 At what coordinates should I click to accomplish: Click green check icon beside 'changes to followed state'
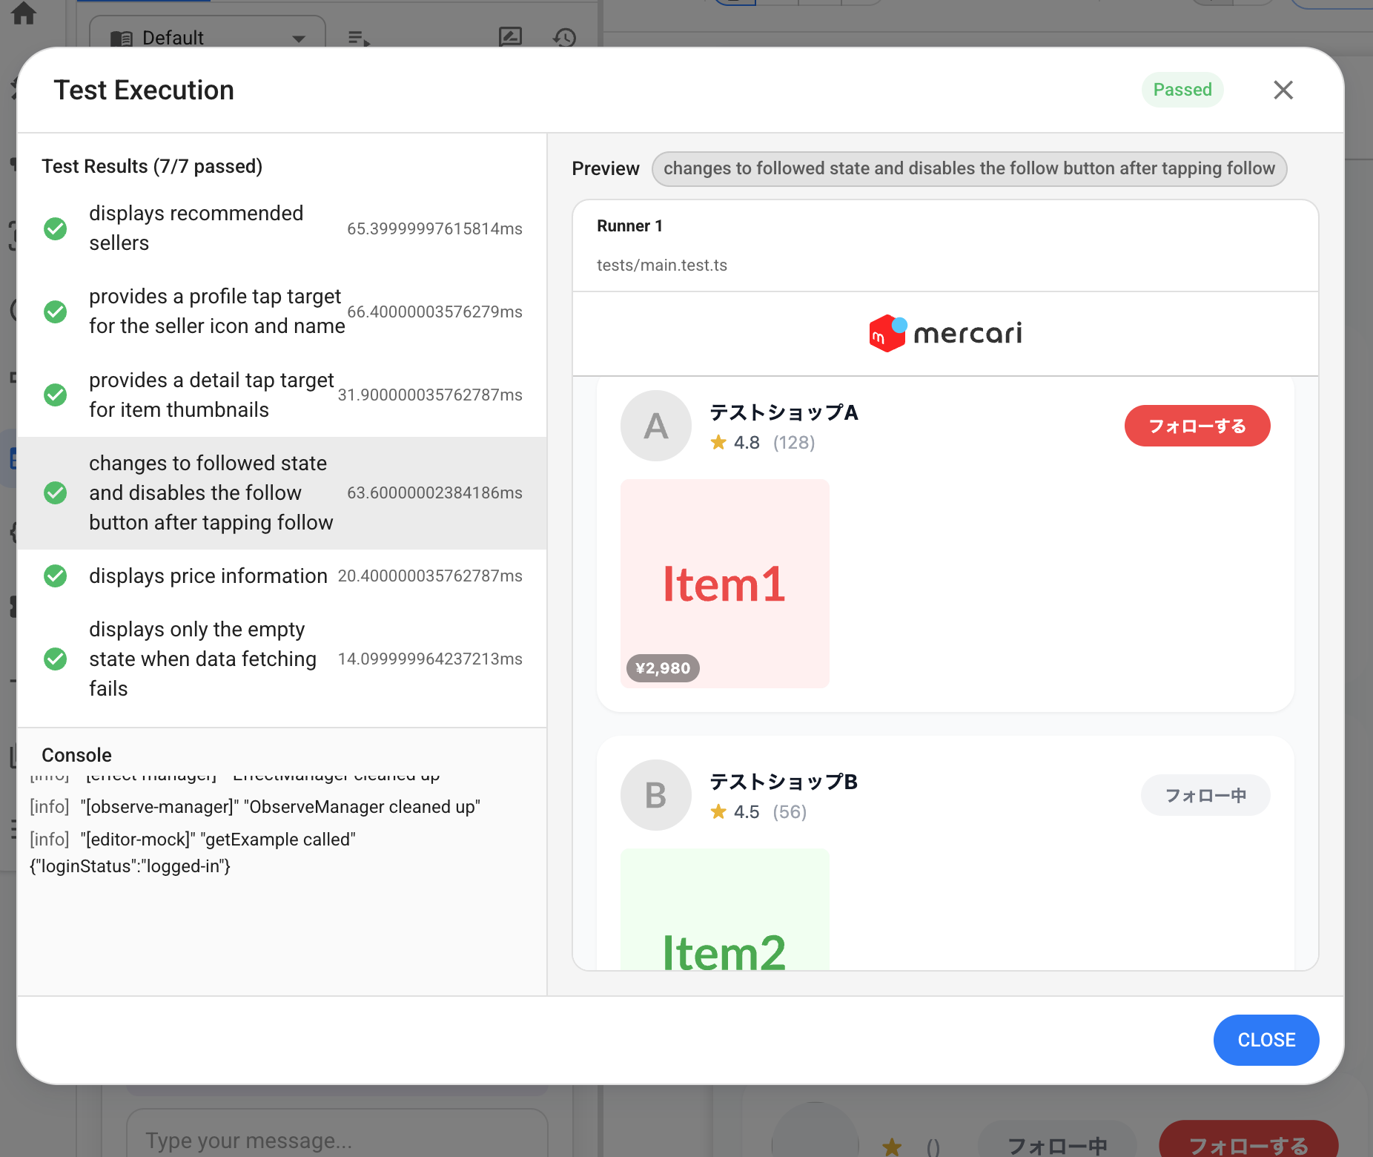tap(56, 492)
